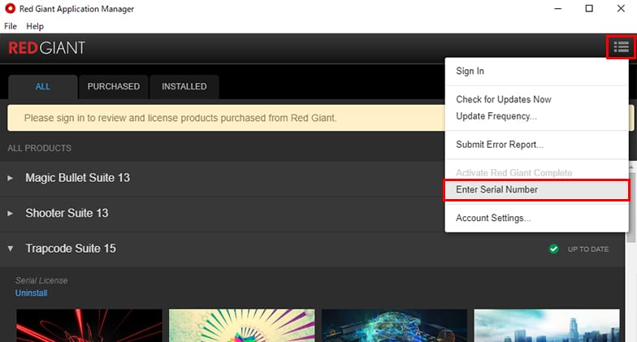Screen dimensions: 637x342
Task: Open the File menu
Action: coord(11,26)
